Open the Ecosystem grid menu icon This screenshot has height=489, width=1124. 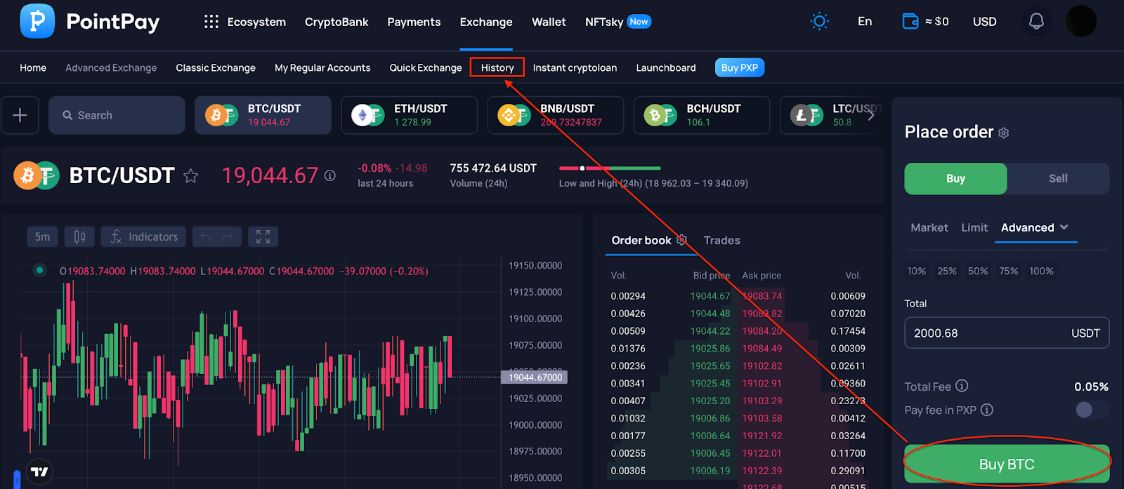pyautogui.click(x=211, y=22)
